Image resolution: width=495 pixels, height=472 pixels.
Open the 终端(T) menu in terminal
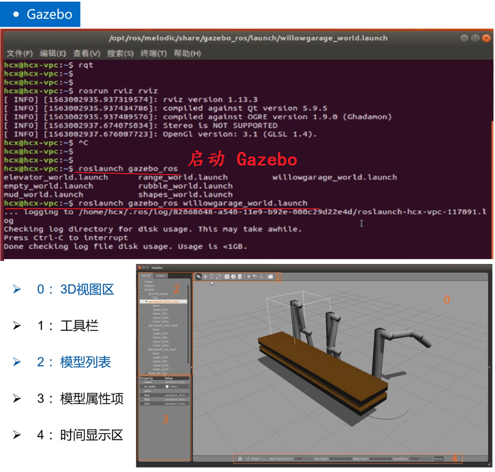point(154,54)
